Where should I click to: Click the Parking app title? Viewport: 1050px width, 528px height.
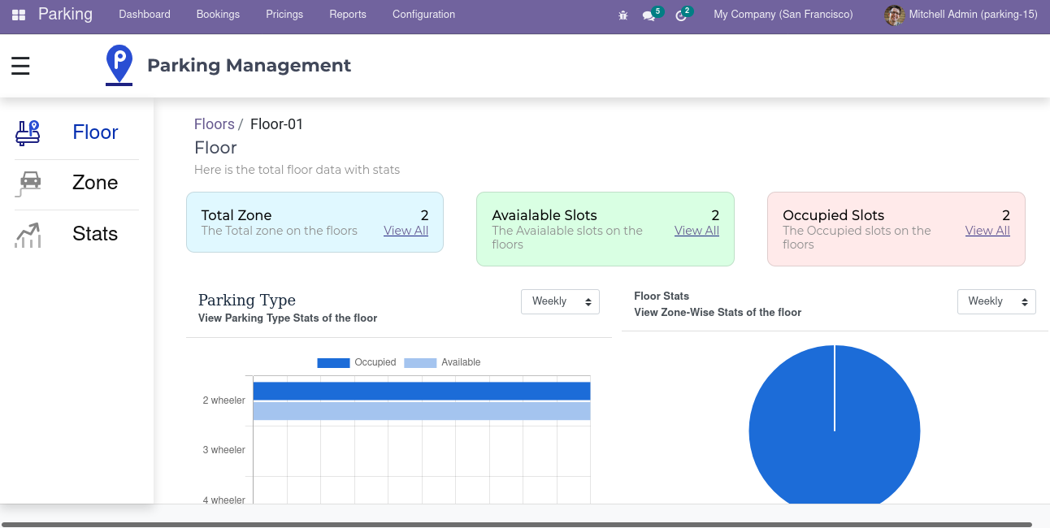(x=65, y=14)
